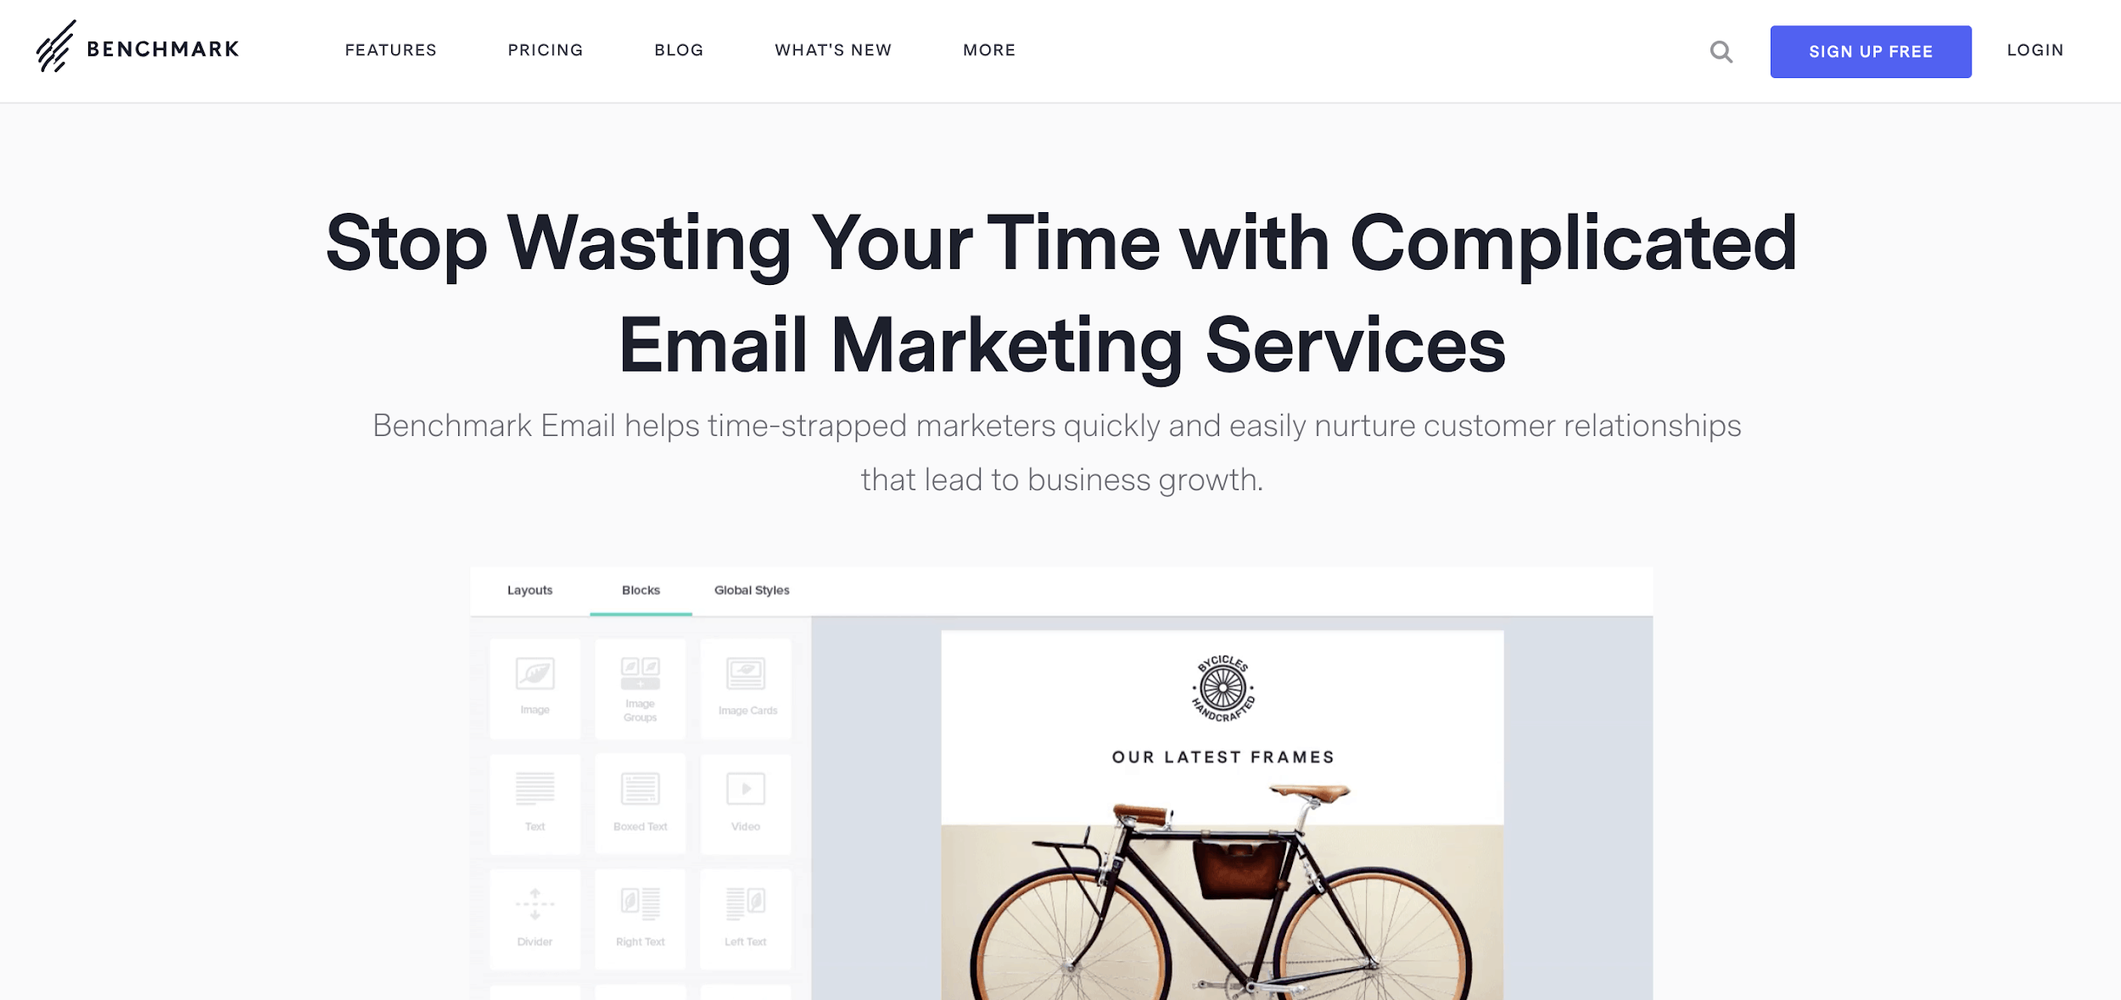Click the LOGIN button
This screenshot has height=1000, width=2121.
click(x=2036, y=50)
